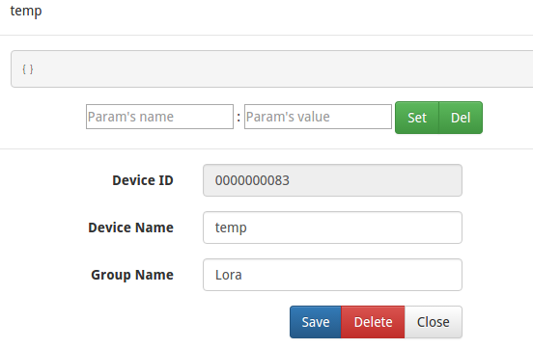Screen dimensions: 533x348
Task: Close the device dialog
Action: [434, 322]
